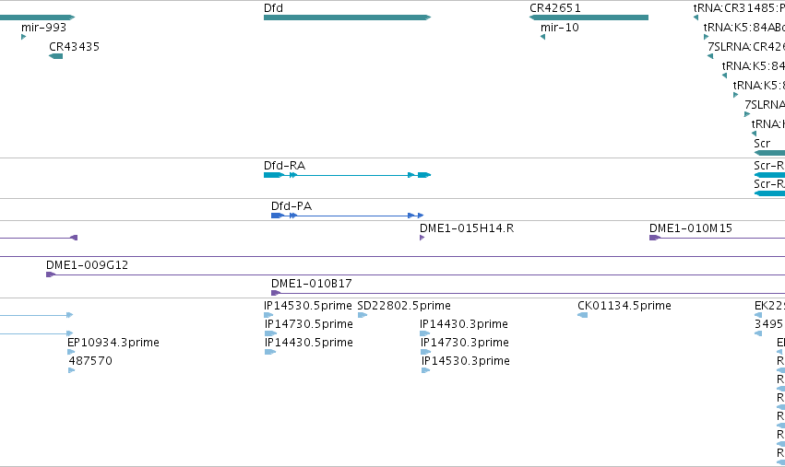Open the IP14430.5prime EST feature

click(x=270, y=352)
